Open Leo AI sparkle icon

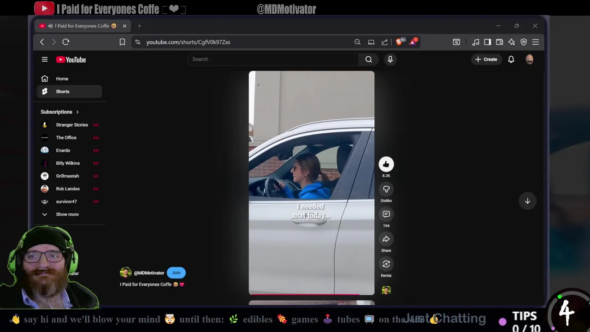pos(512,42)
